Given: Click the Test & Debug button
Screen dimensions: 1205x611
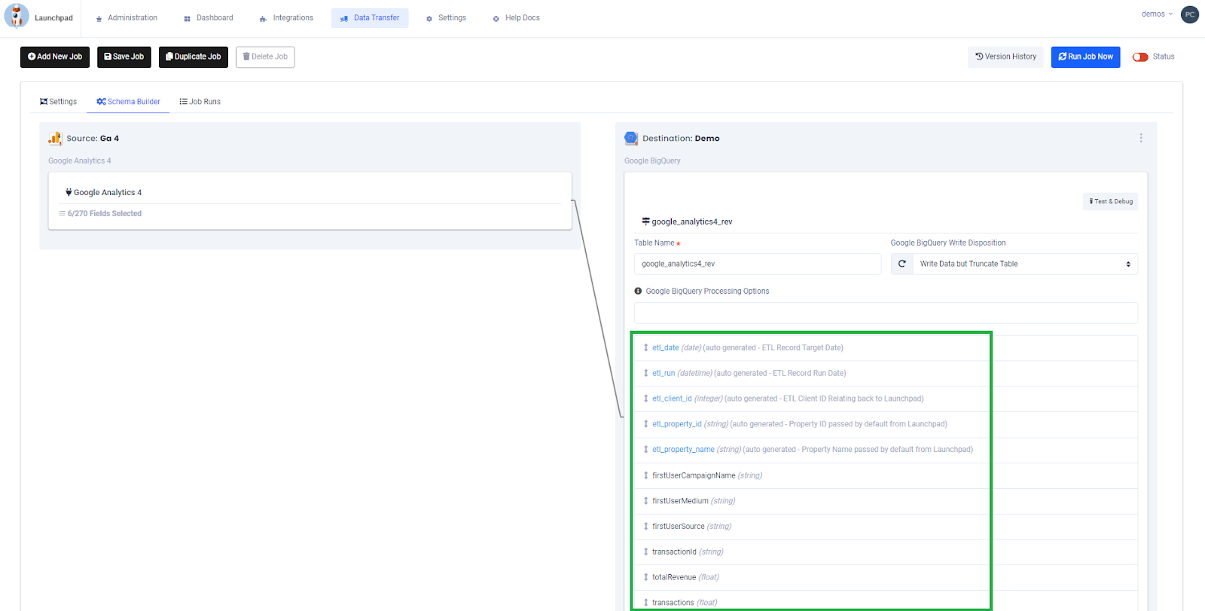Looking at the screenshot, I should tap(1111, 202).
